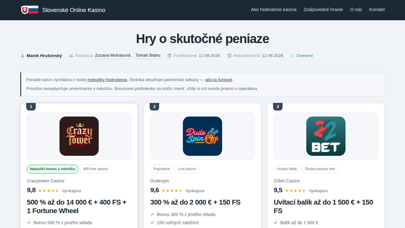
Task: Click the 22bet Casino name
Action: 287,181
